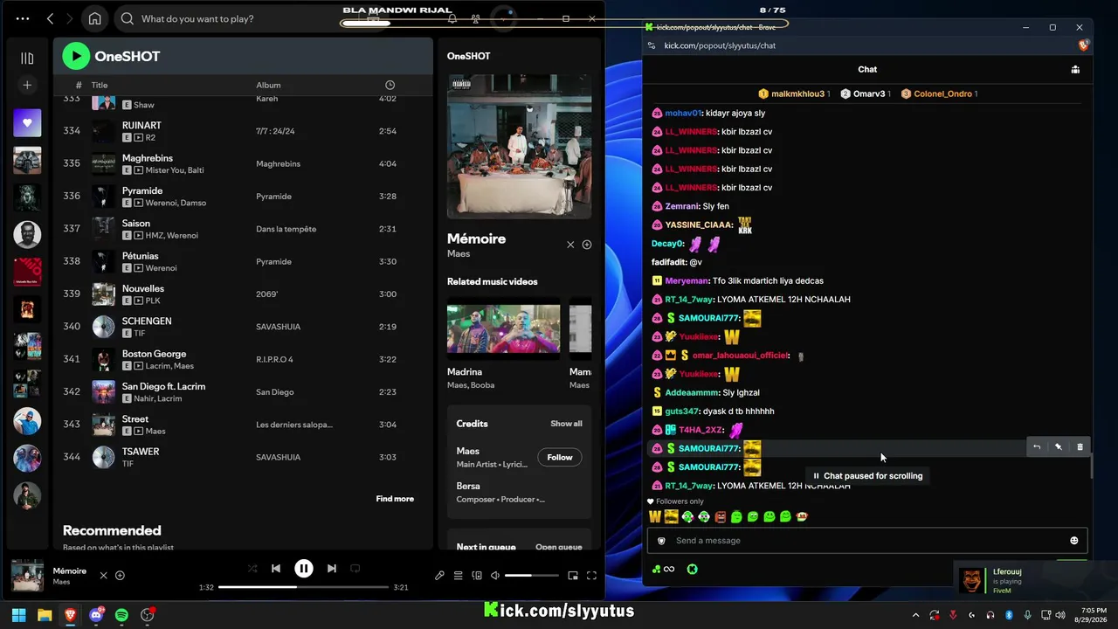Image resolution: width=1118 pixels, height=629 pixels.
Task: Adjust the Spotify volume slider
Action: pos(531,576)
